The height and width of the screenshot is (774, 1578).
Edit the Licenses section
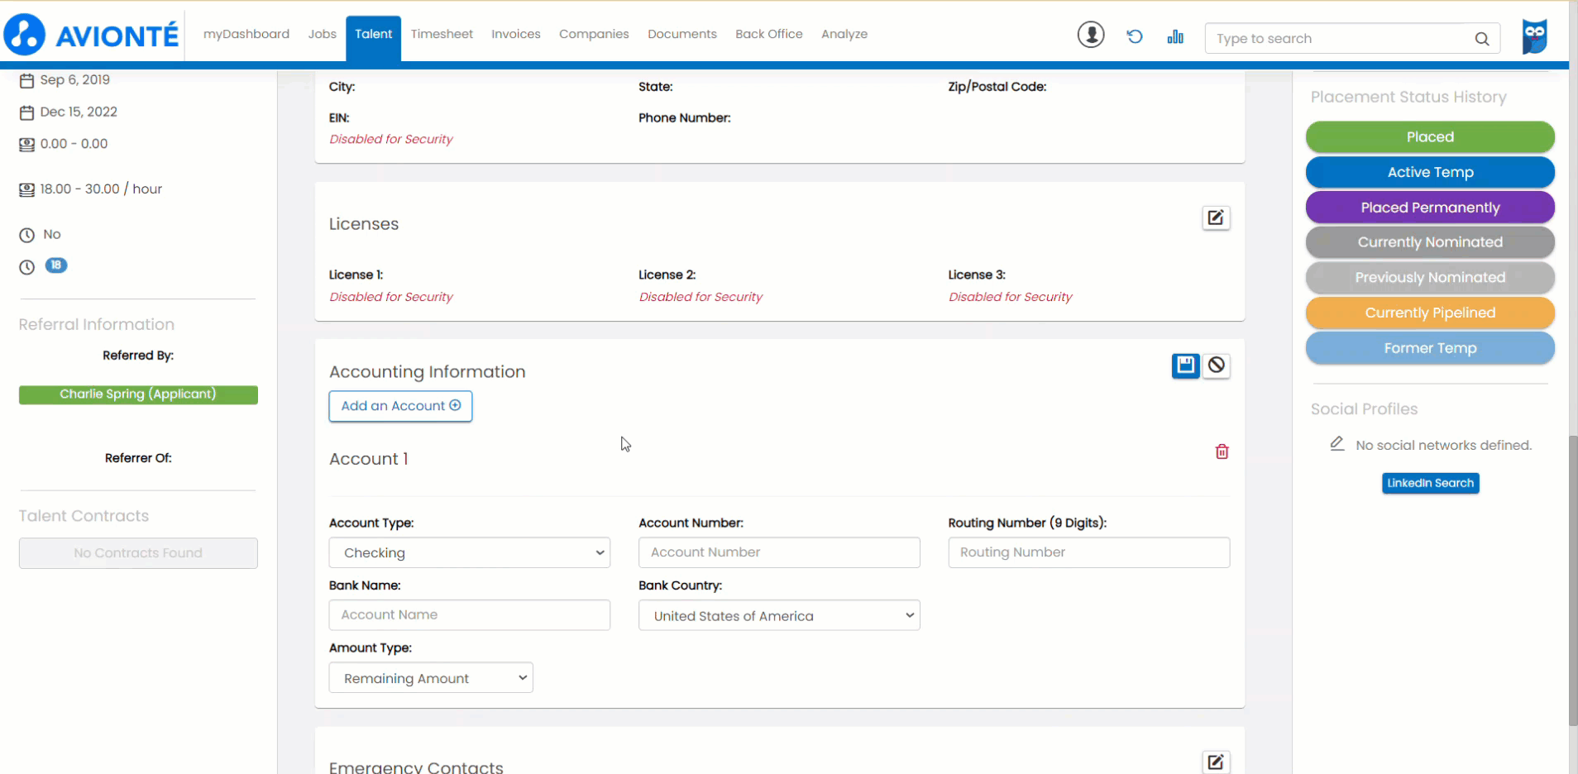pos(1216,217)
